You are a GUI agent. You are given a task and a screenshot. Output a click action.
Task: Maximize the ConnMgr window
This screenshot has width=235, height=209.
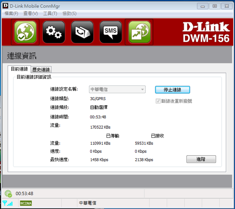coord(214,6)
